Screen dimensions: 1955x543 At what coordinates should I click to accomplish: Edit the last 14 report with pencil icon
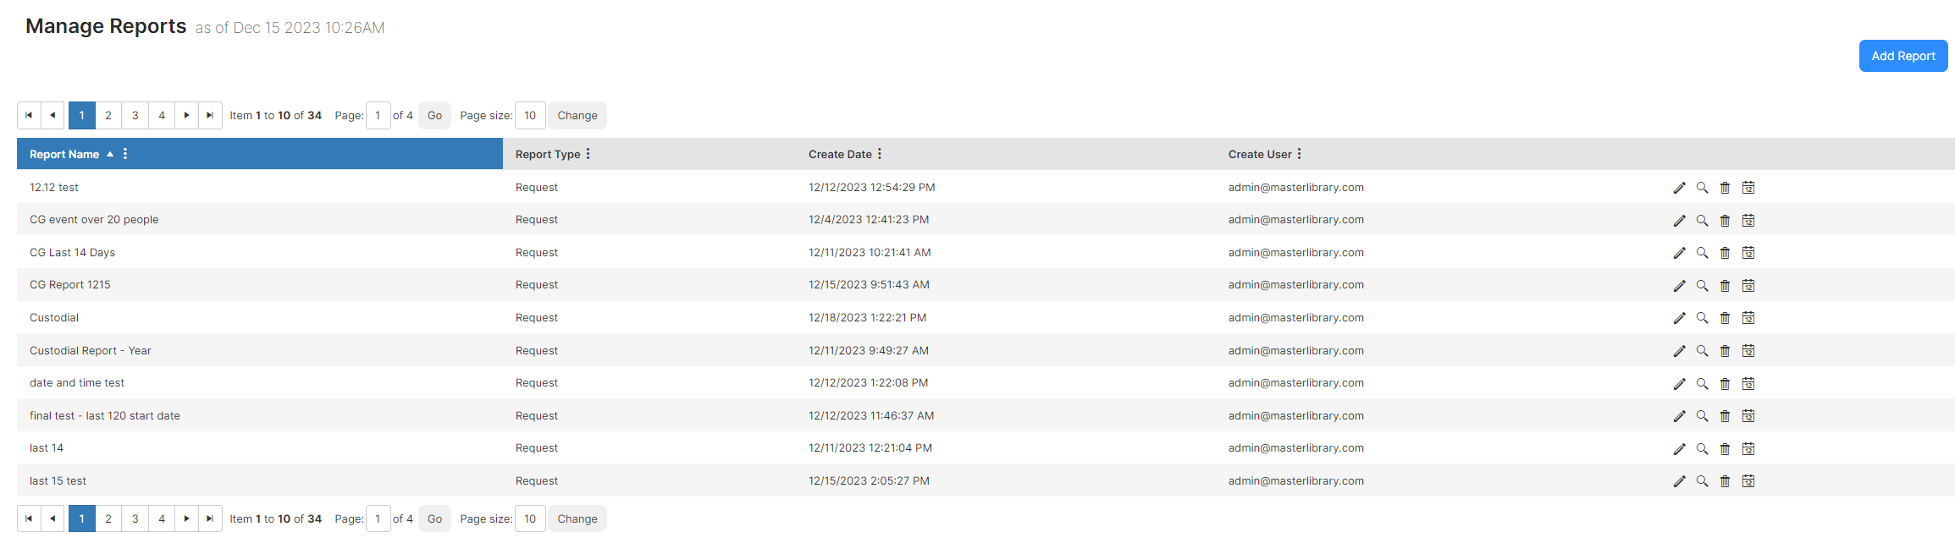1679,449
